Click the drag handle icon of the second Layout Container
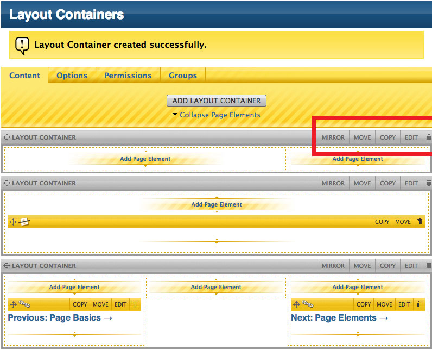This screenshot has width=432, height=350. point(7,183)
